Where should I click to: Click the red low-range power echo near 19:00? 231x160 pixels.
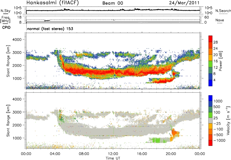pyautogui.click(x=163, y=81)
